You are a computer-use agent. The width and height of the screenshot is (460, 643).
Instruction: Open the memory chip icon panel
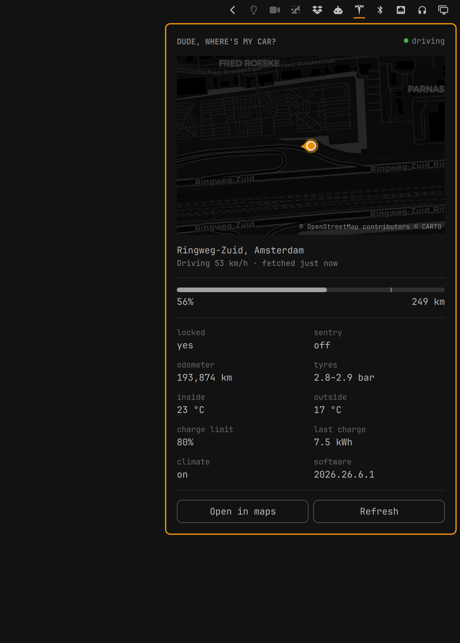(x=401, y=10)
